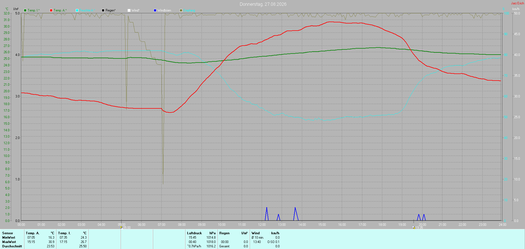Click the sunrise marker at 05:00

121,227
